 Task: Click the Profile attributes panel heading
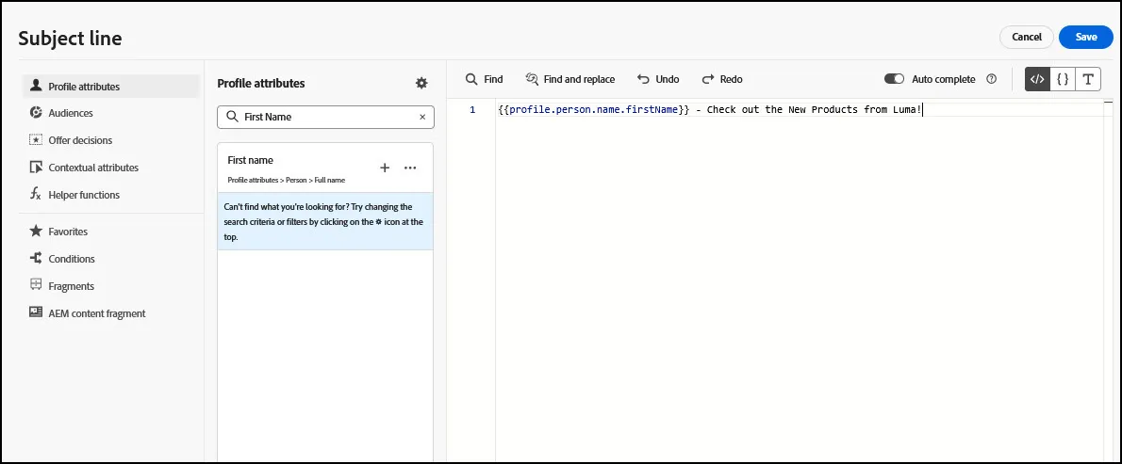coord(261,84)
